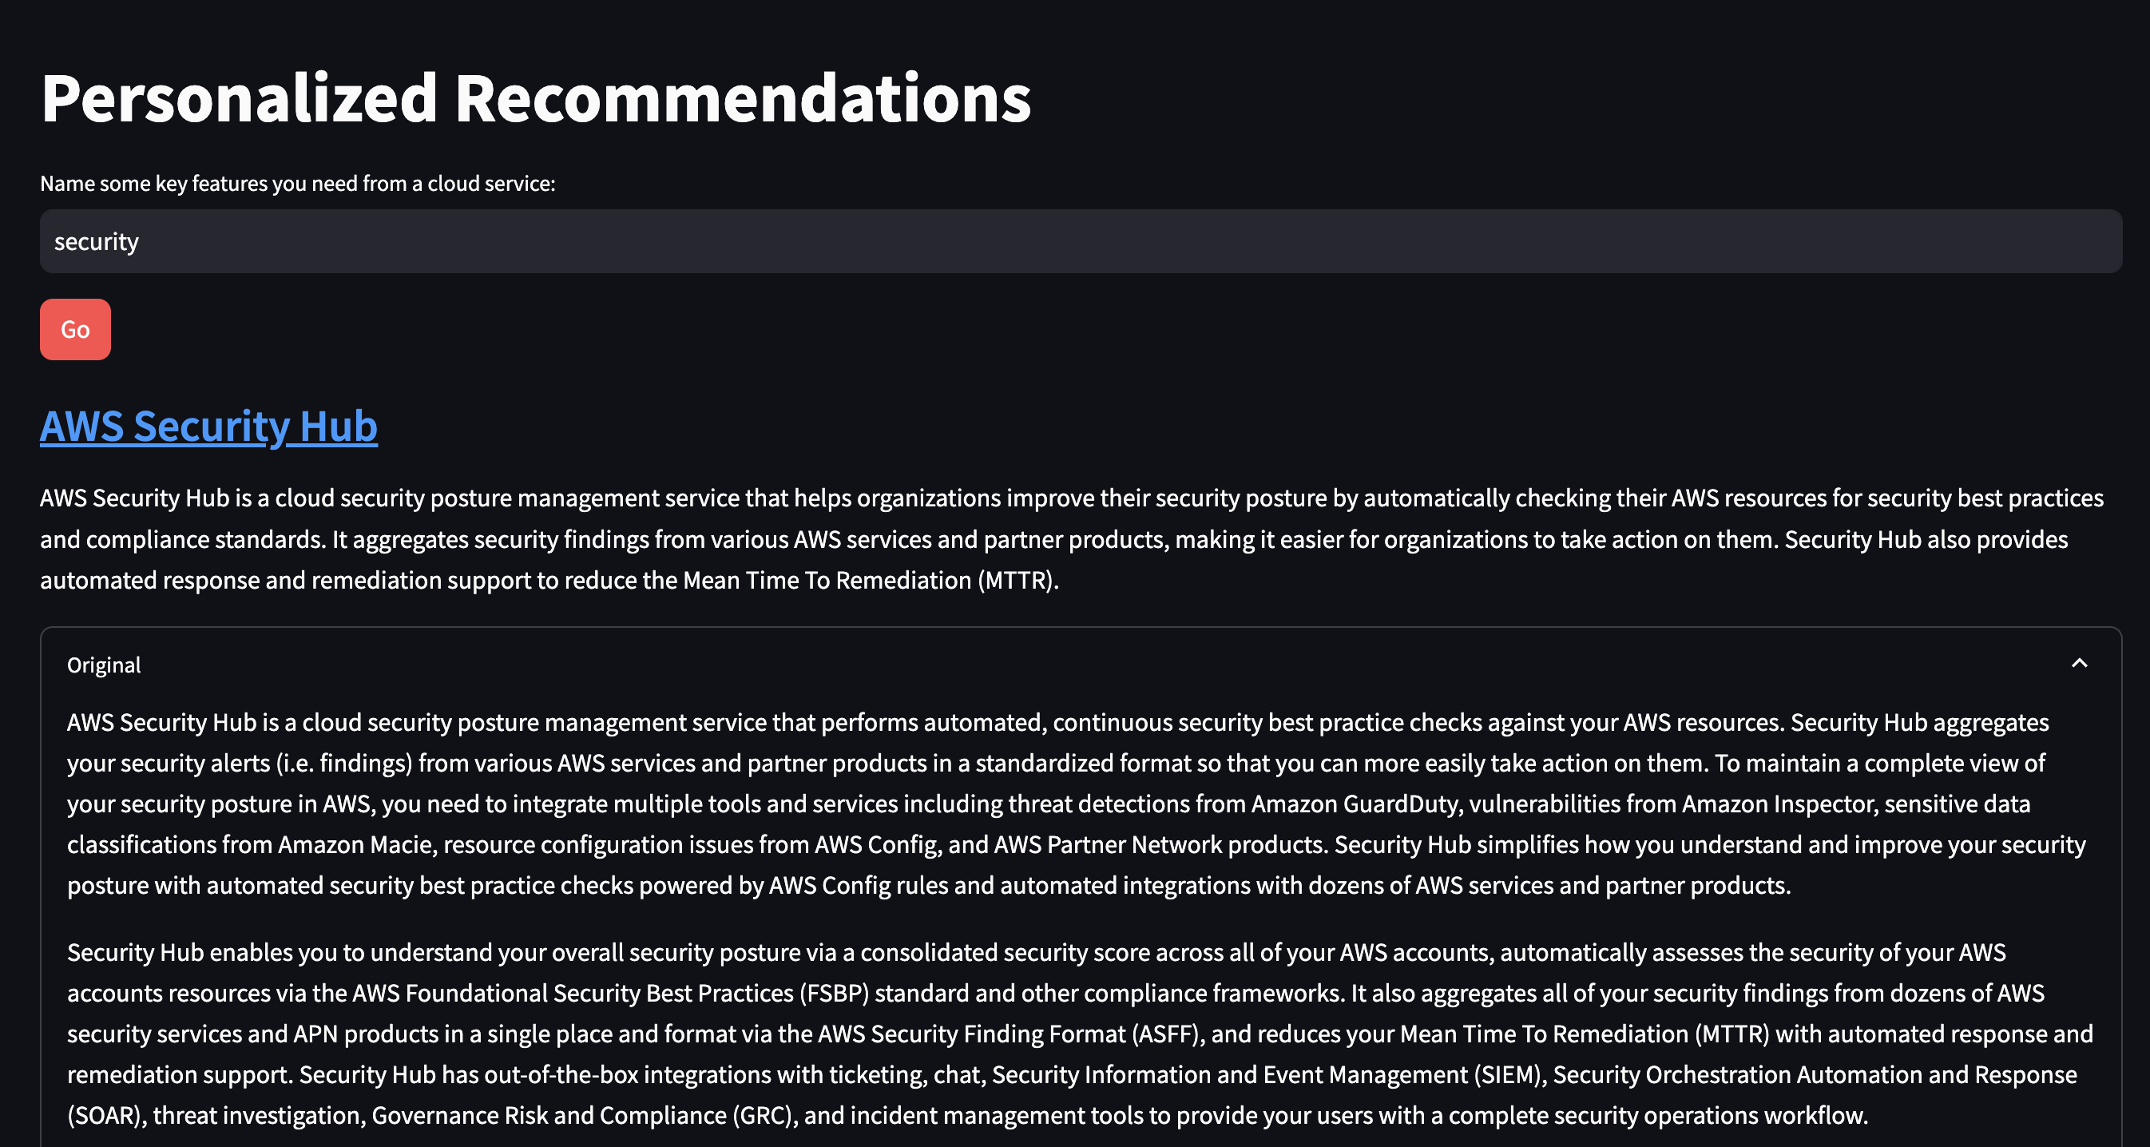Click the Original expander header label
The image size is (2150, 1147).
click(104, 665)
